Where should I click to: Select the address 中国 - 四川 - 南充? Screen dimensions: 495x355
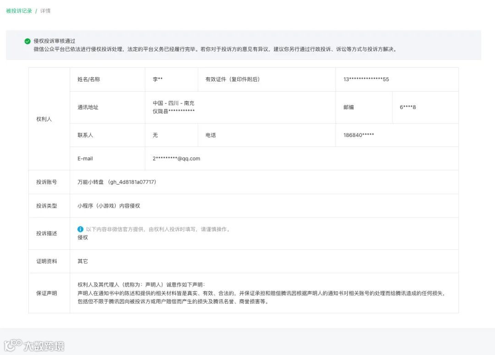pyautogui.click(x=174, y=103)
